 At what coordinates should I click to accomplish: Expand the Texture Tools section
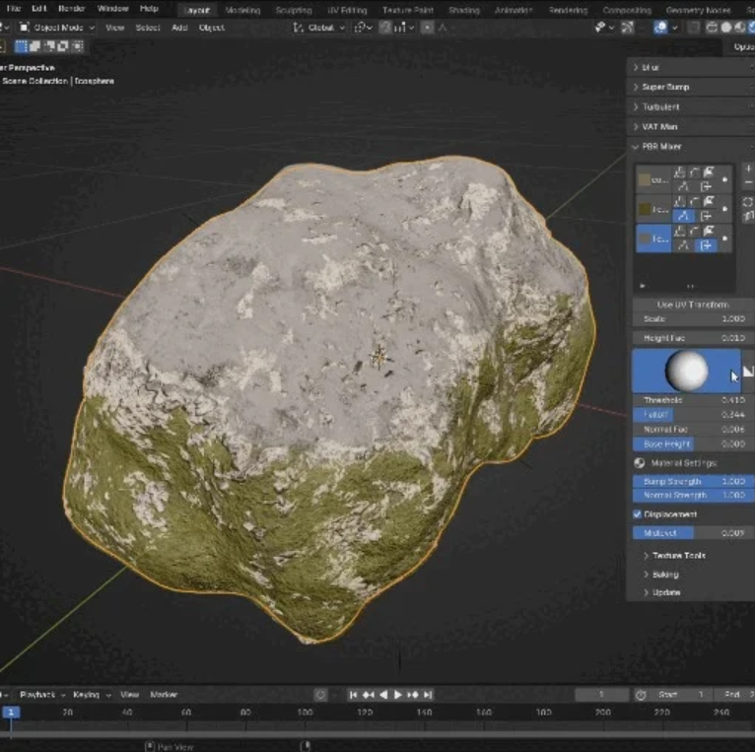(x=678, y=556)
